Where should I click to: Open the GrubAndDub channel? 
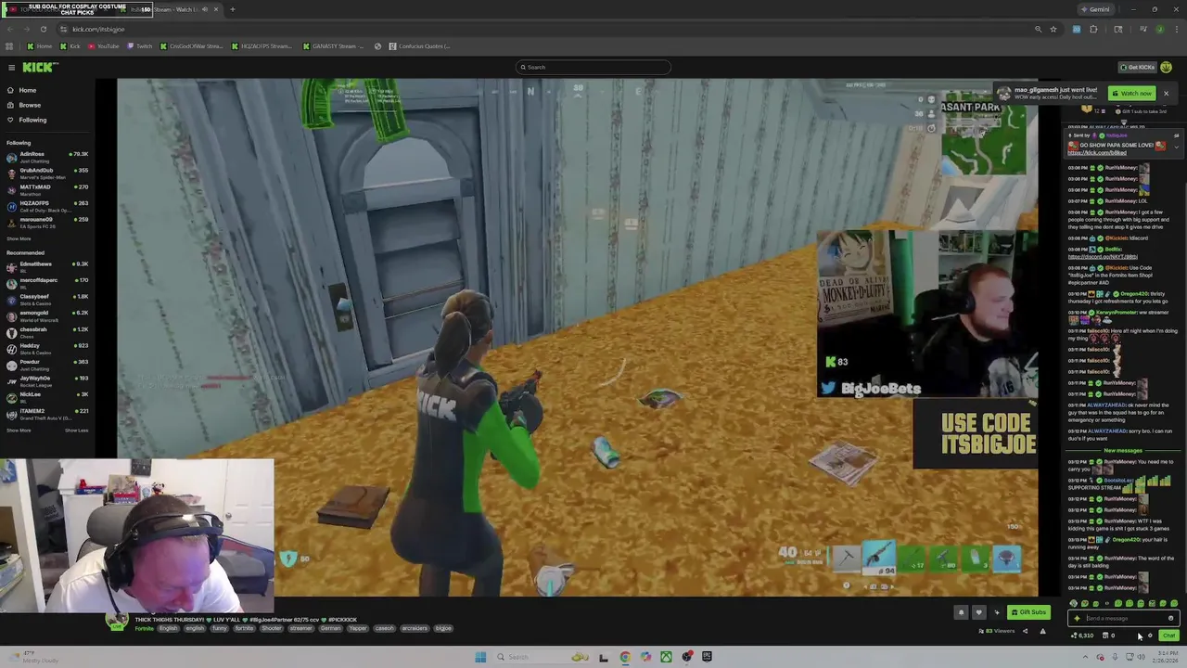[x=47, y=173]
